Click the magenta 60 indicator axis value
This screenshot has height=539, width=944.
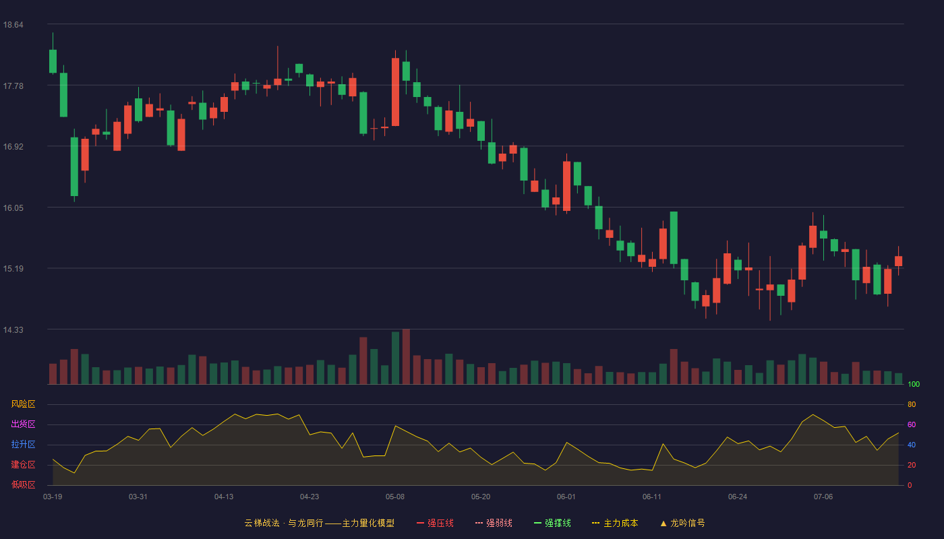tap(912, 424)
